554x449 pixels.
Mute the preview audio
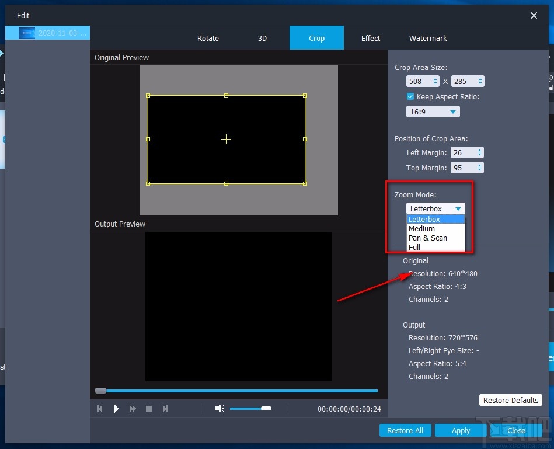219,409
